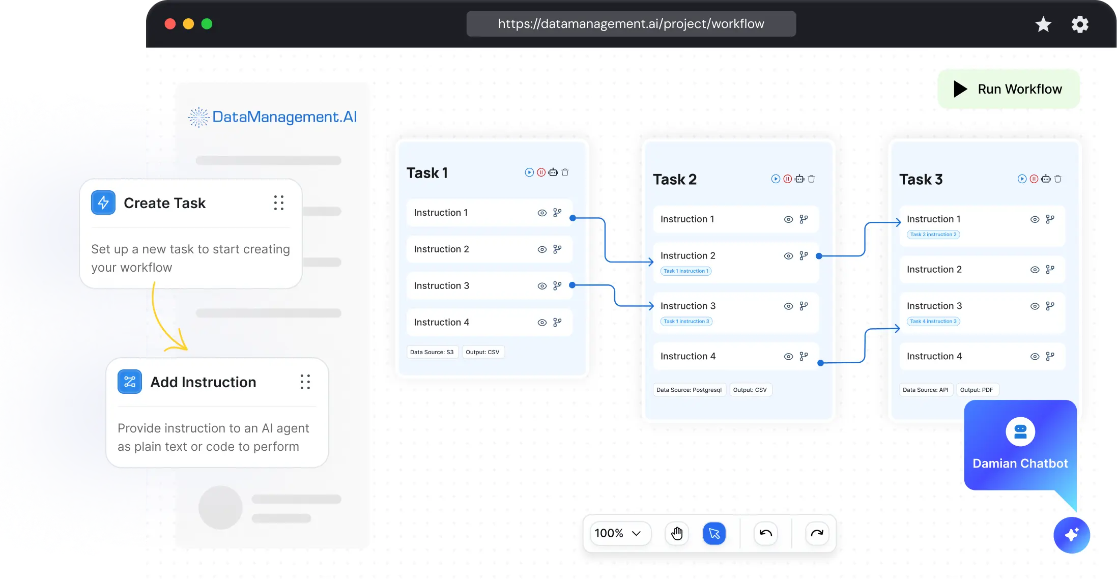This screenshot has height=579, width=1117.
Task: Select the hand pan tool
Action: pyautogui.click(x=677, y=533)
